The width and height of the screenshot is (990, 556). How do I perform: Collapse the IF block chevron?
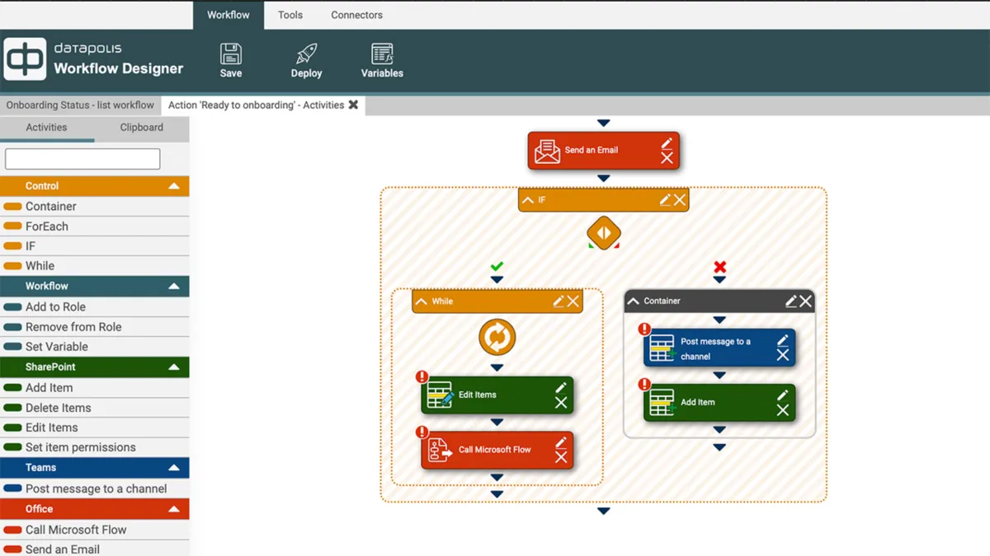(x=528, y=200)
